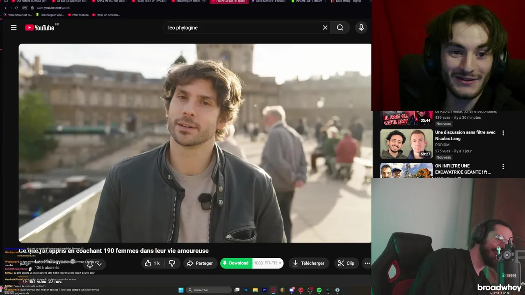Image resolution: width=525 pixels, height=295 pixels.
Task: Open 'Une discussion sans filtre avec Nicolas Lang' thumbnail
Action: [x=406, y=144]
